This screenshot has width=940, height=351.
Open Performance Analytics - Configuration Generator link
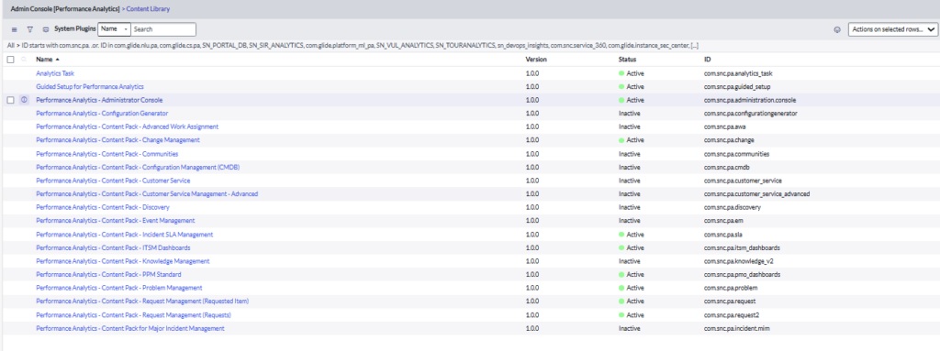click(102, 114)
